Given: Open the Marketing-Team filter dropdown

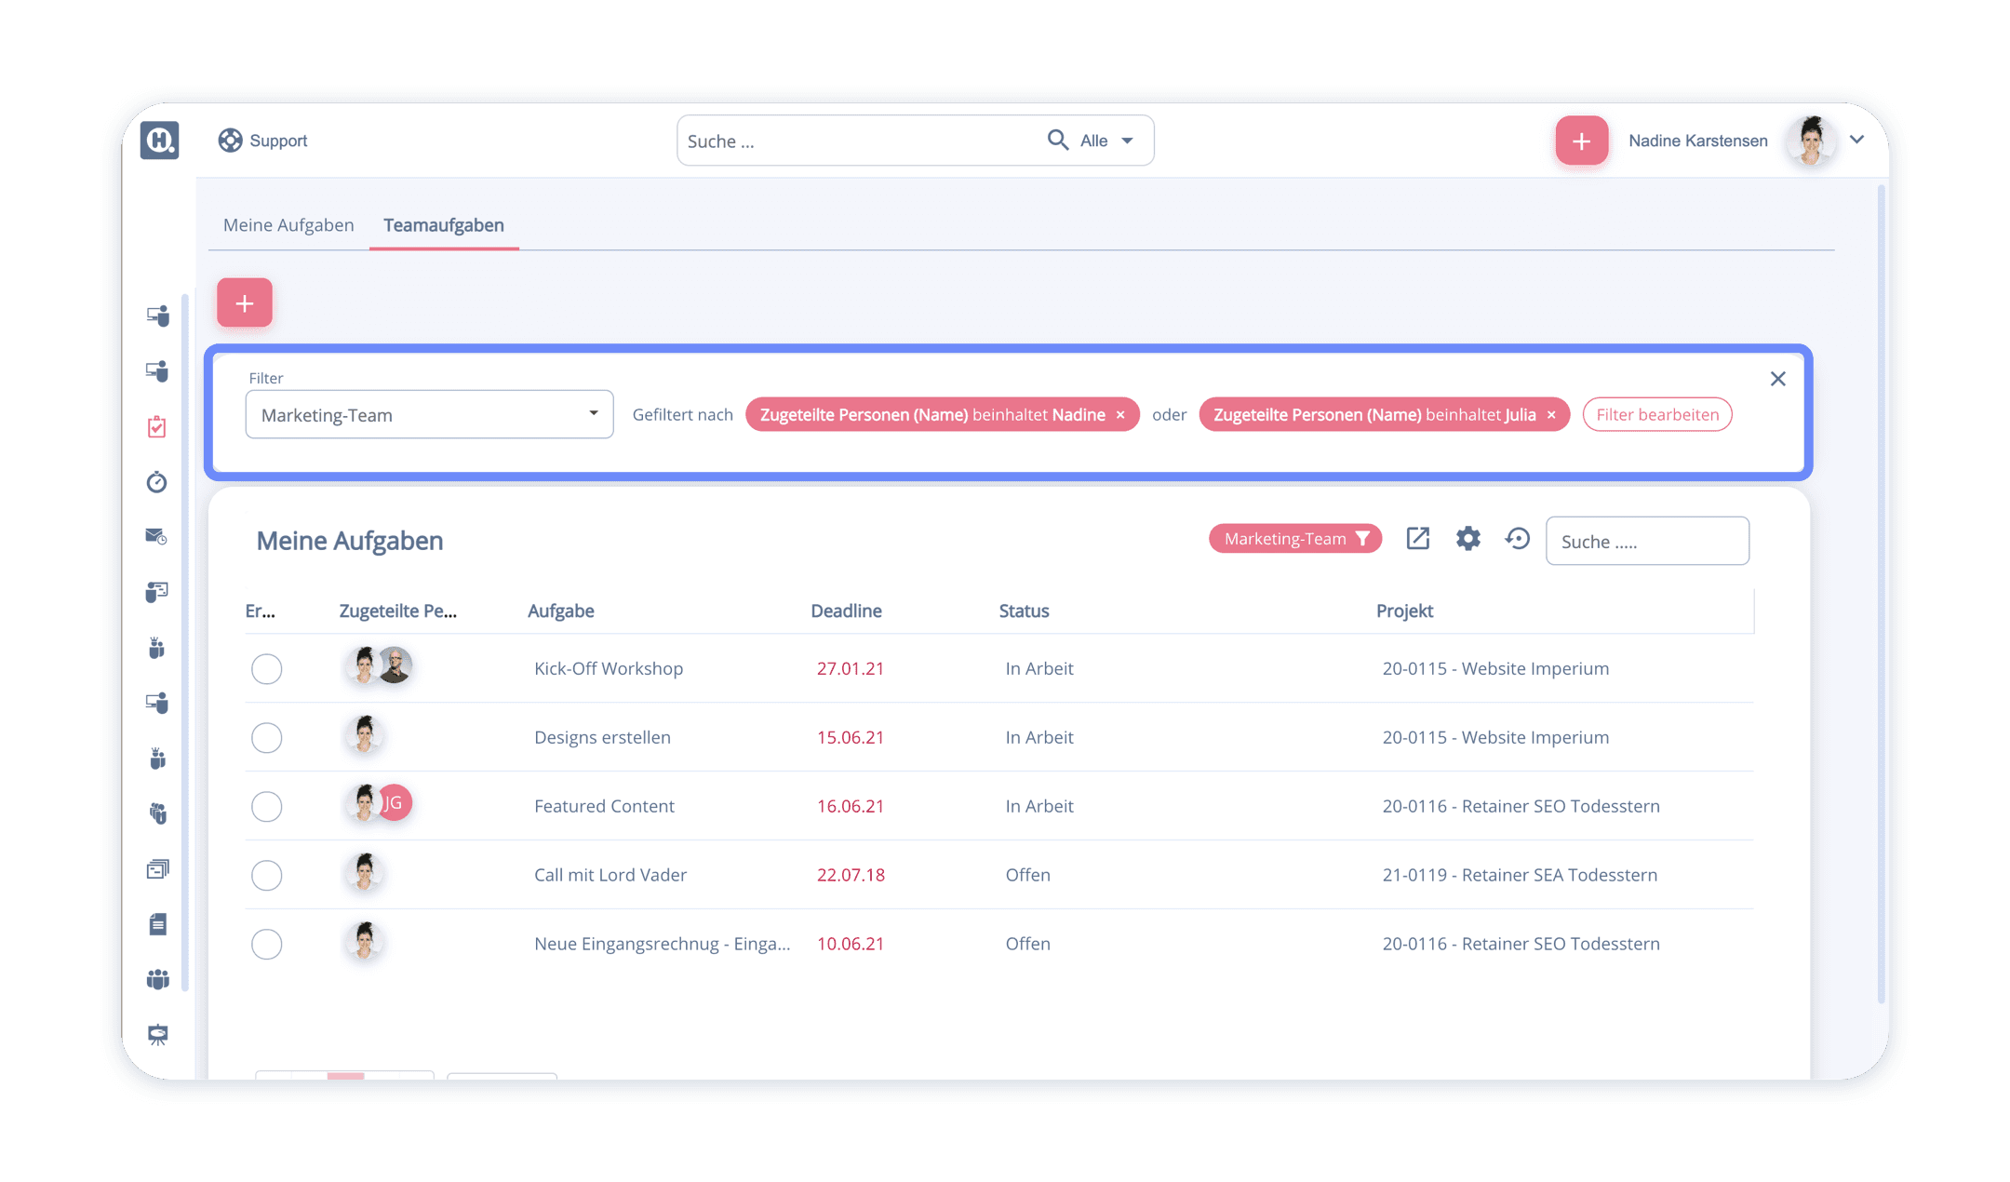Looking at the screenshot, I should point(429,415).
